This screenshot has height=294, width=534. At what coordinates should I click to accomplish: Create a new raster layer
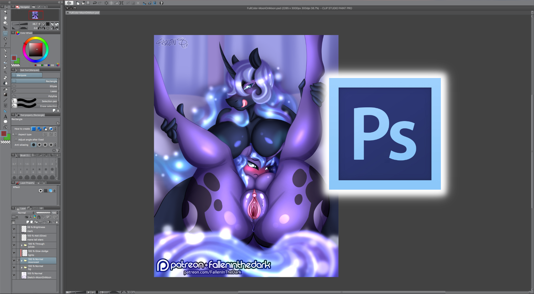28,222
